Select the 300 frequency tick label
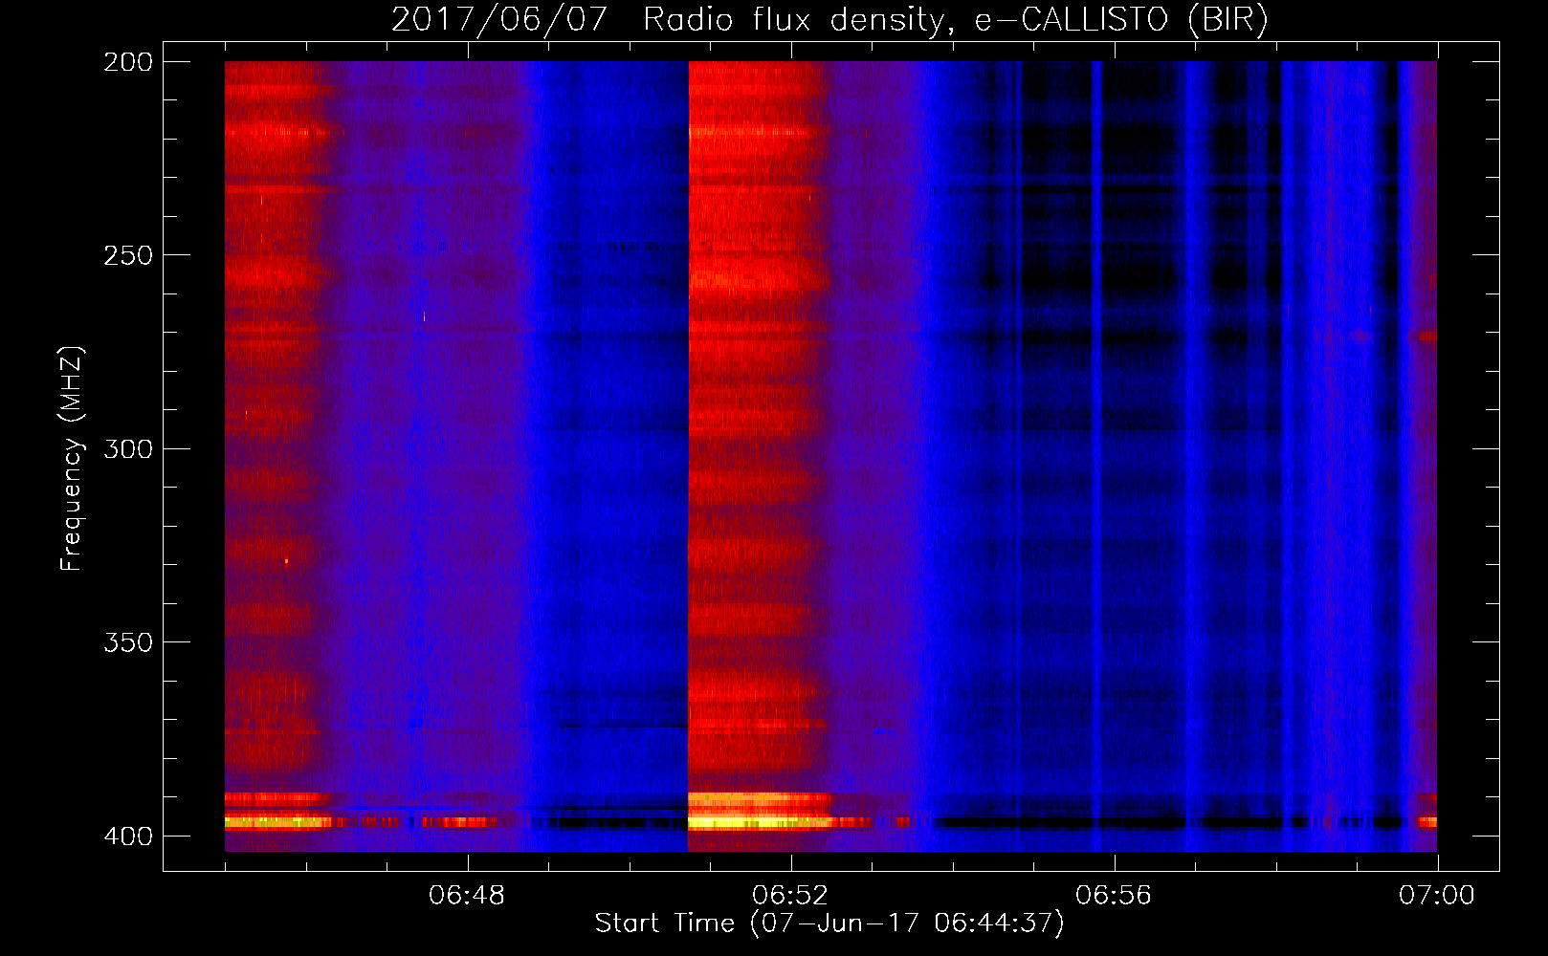The height and width of the screenshot is (956, 1548). click(128, 448)
